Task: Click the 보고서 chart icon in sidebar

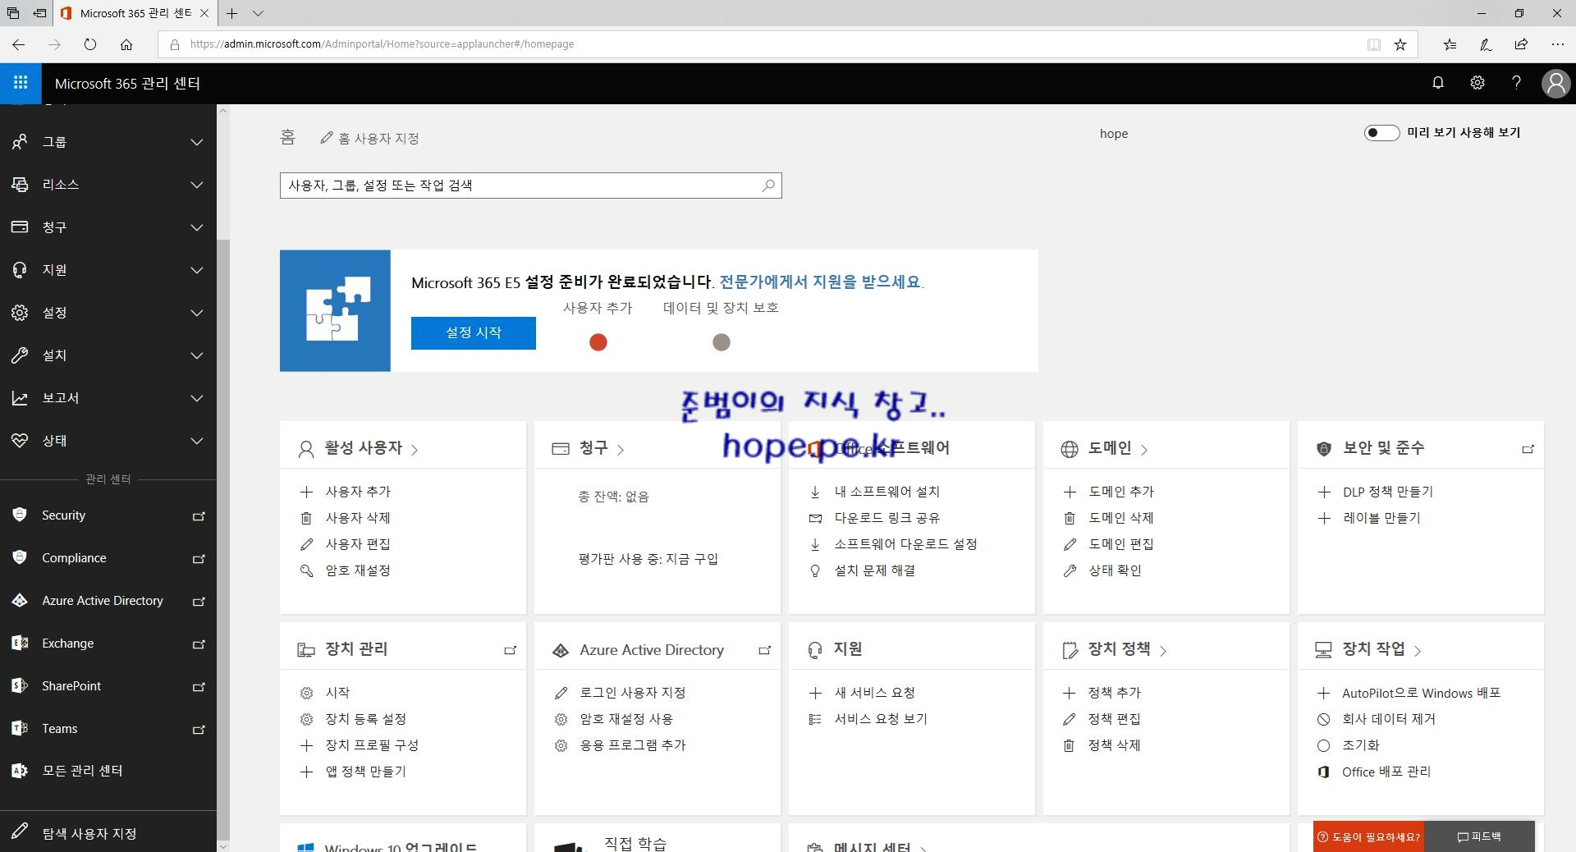Action: click(20, 398)
